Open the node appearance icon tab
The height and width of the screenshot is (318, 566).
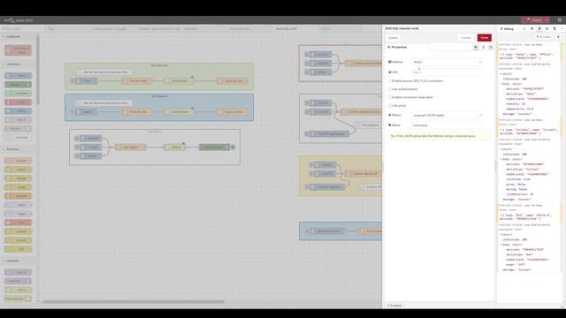click(491, 47)
